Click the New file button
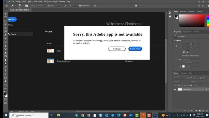 pyautogui.click(x=12, y=19)
